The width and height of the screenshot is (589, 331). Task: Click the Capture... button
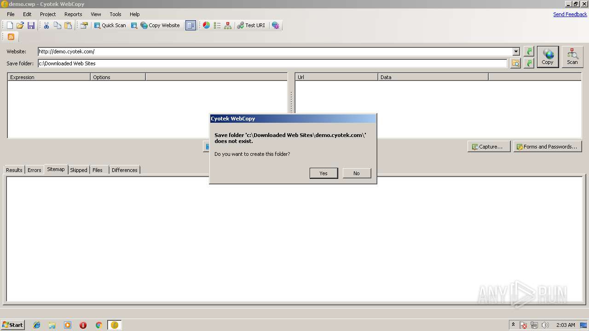(489, 147)
